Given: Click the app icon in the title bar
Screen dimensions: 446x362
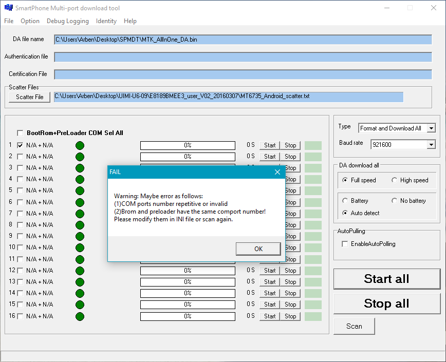Looking at the screenshot, I should 9,8.
